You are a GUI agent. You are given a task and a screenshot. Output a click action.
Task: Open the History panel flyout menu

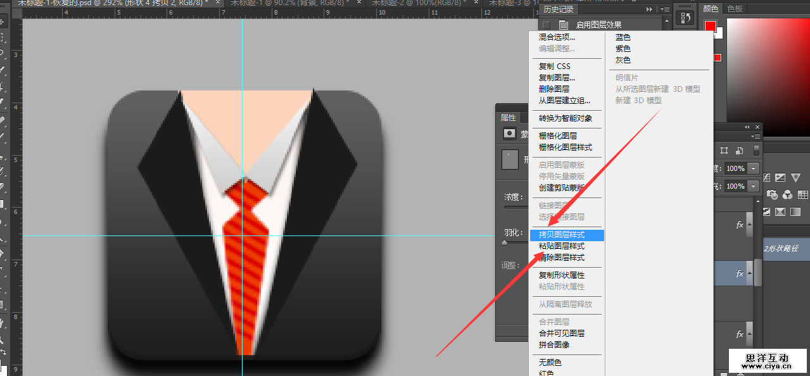coord(664,9)
